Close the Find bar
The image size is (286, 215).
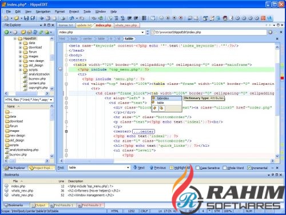pyautogui.click(x=277, y=167)
